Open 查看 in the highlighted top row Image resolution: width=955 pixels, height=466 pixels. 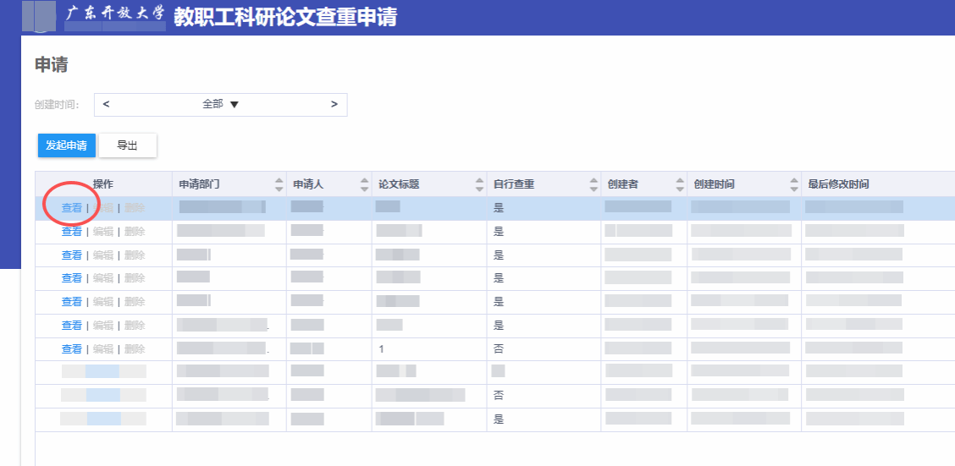(72, 208)
